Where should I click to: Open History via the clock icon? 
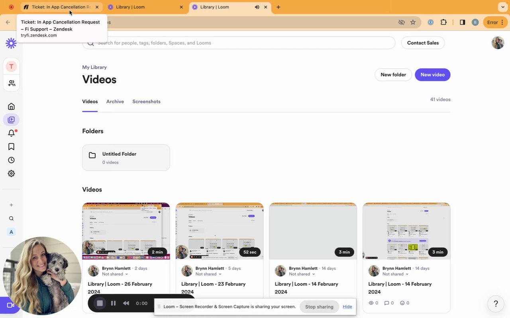point(11,160)
